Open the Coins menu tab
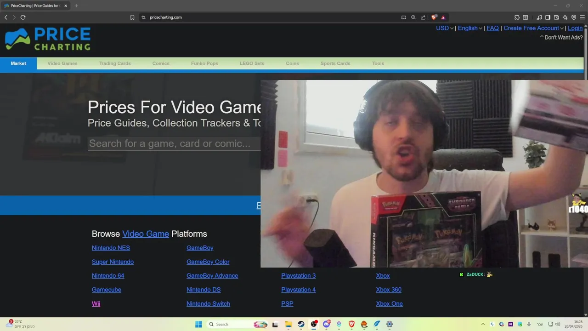 (292, 63)
